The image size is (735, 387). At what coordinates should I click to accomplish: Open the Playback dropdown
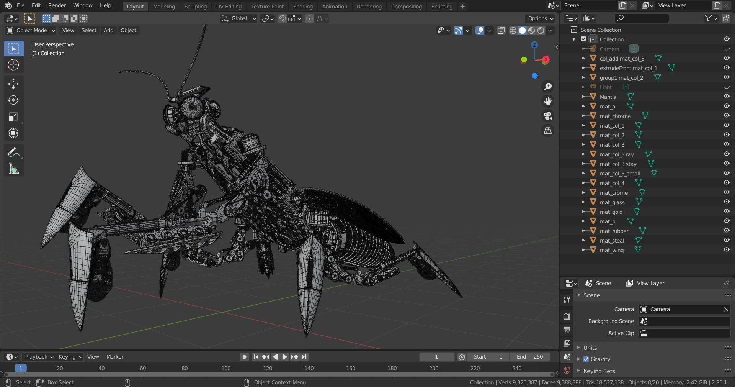coord(39,357)
